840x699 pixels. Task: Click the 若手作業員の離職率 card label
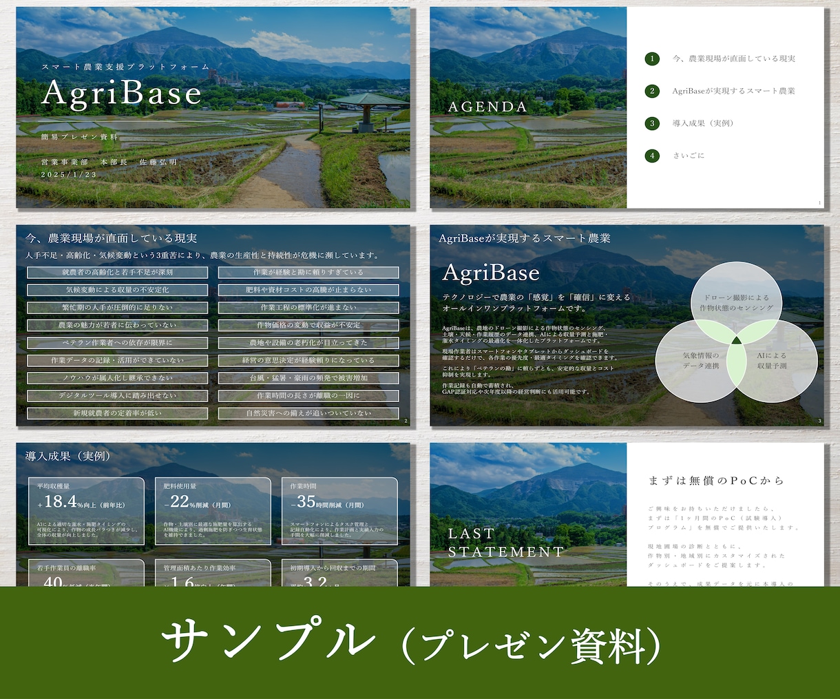coord(66,568)
